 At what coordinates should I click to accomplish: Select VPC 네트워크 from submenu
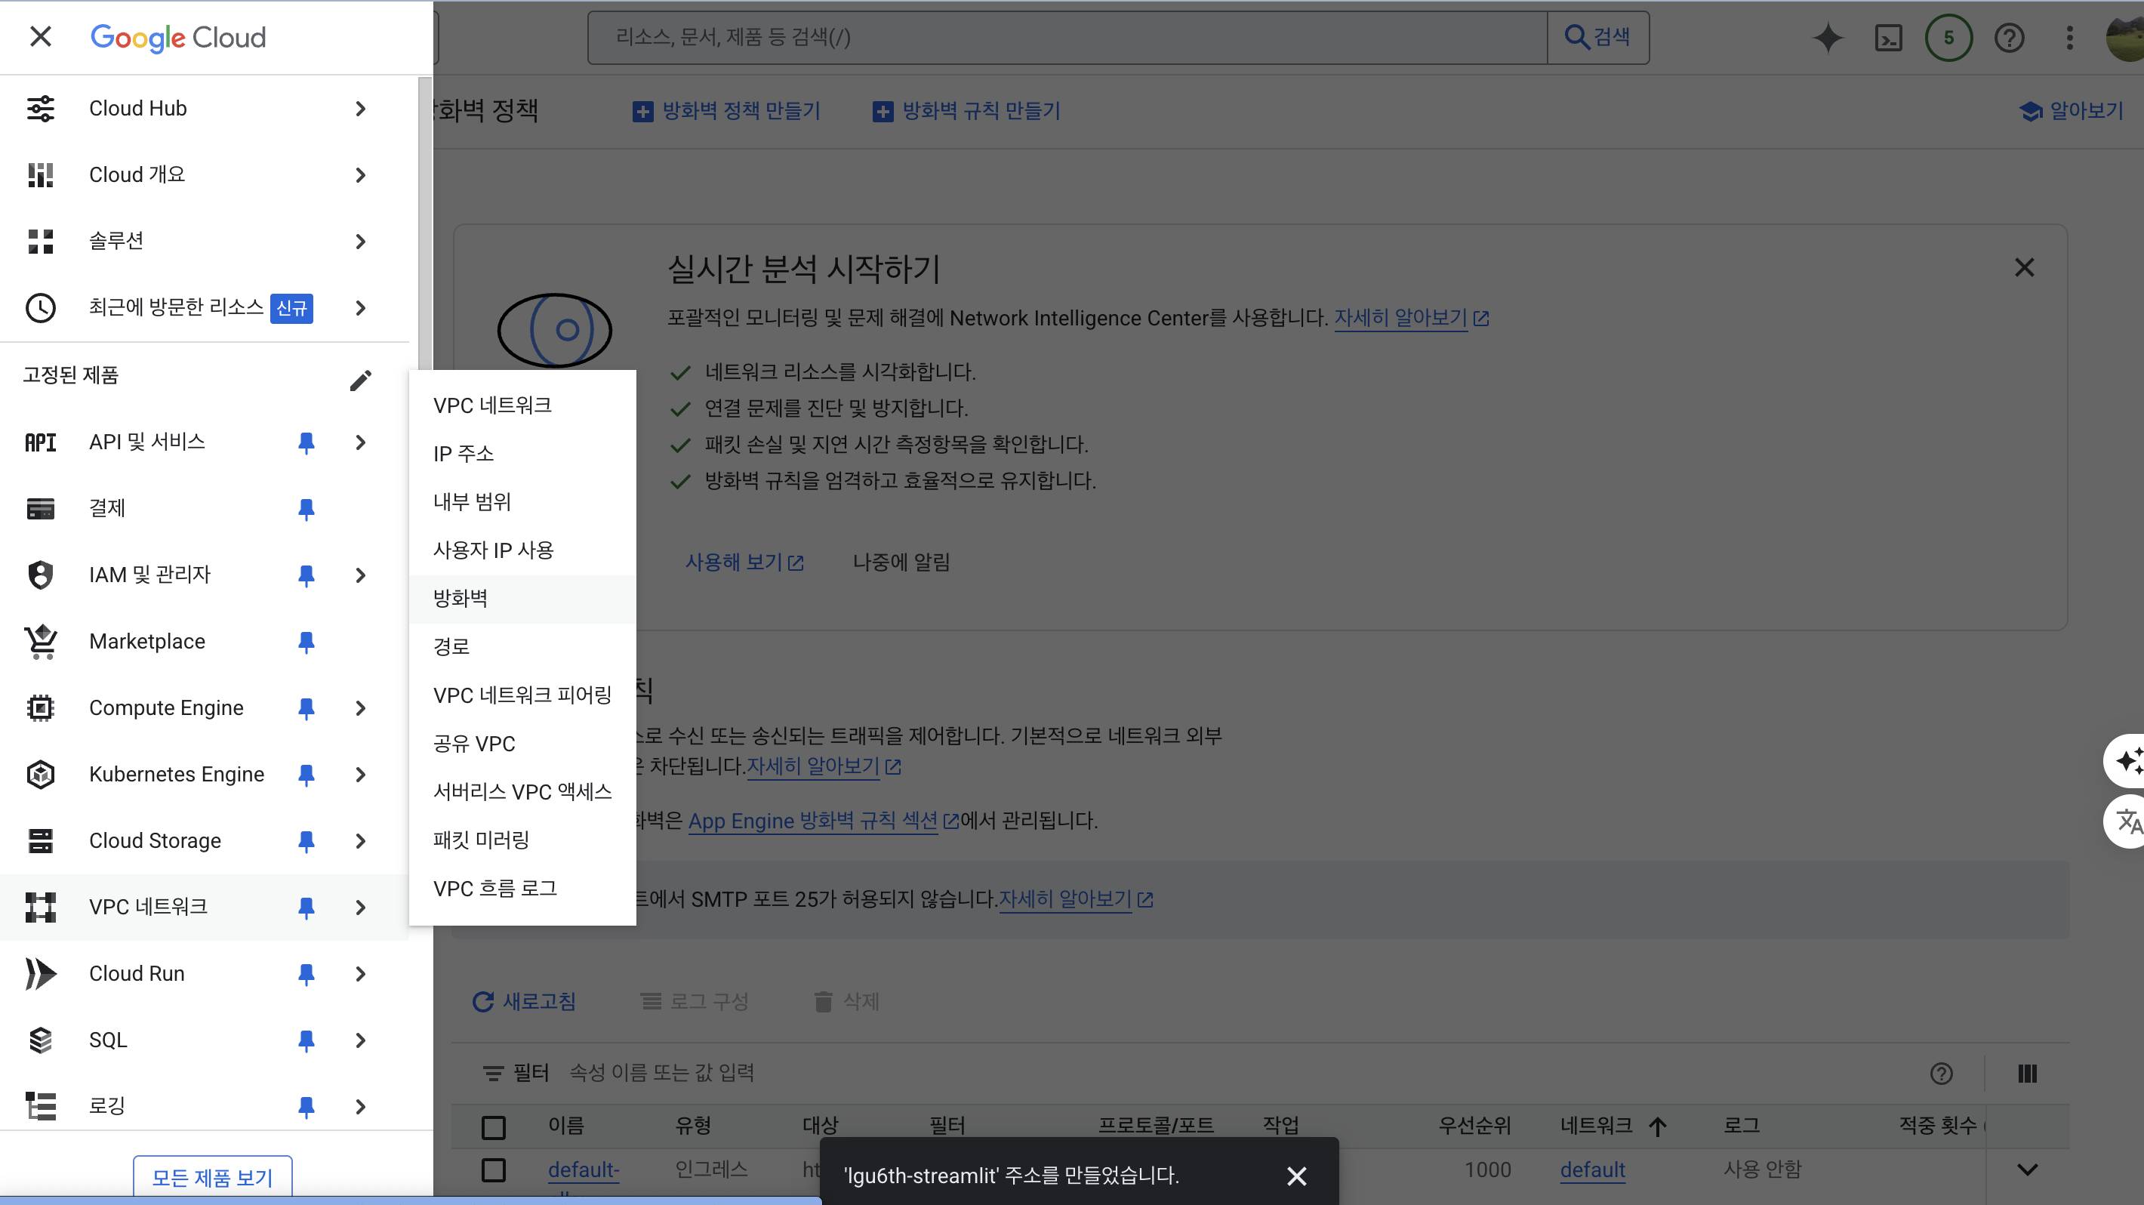tap(522, 405)
